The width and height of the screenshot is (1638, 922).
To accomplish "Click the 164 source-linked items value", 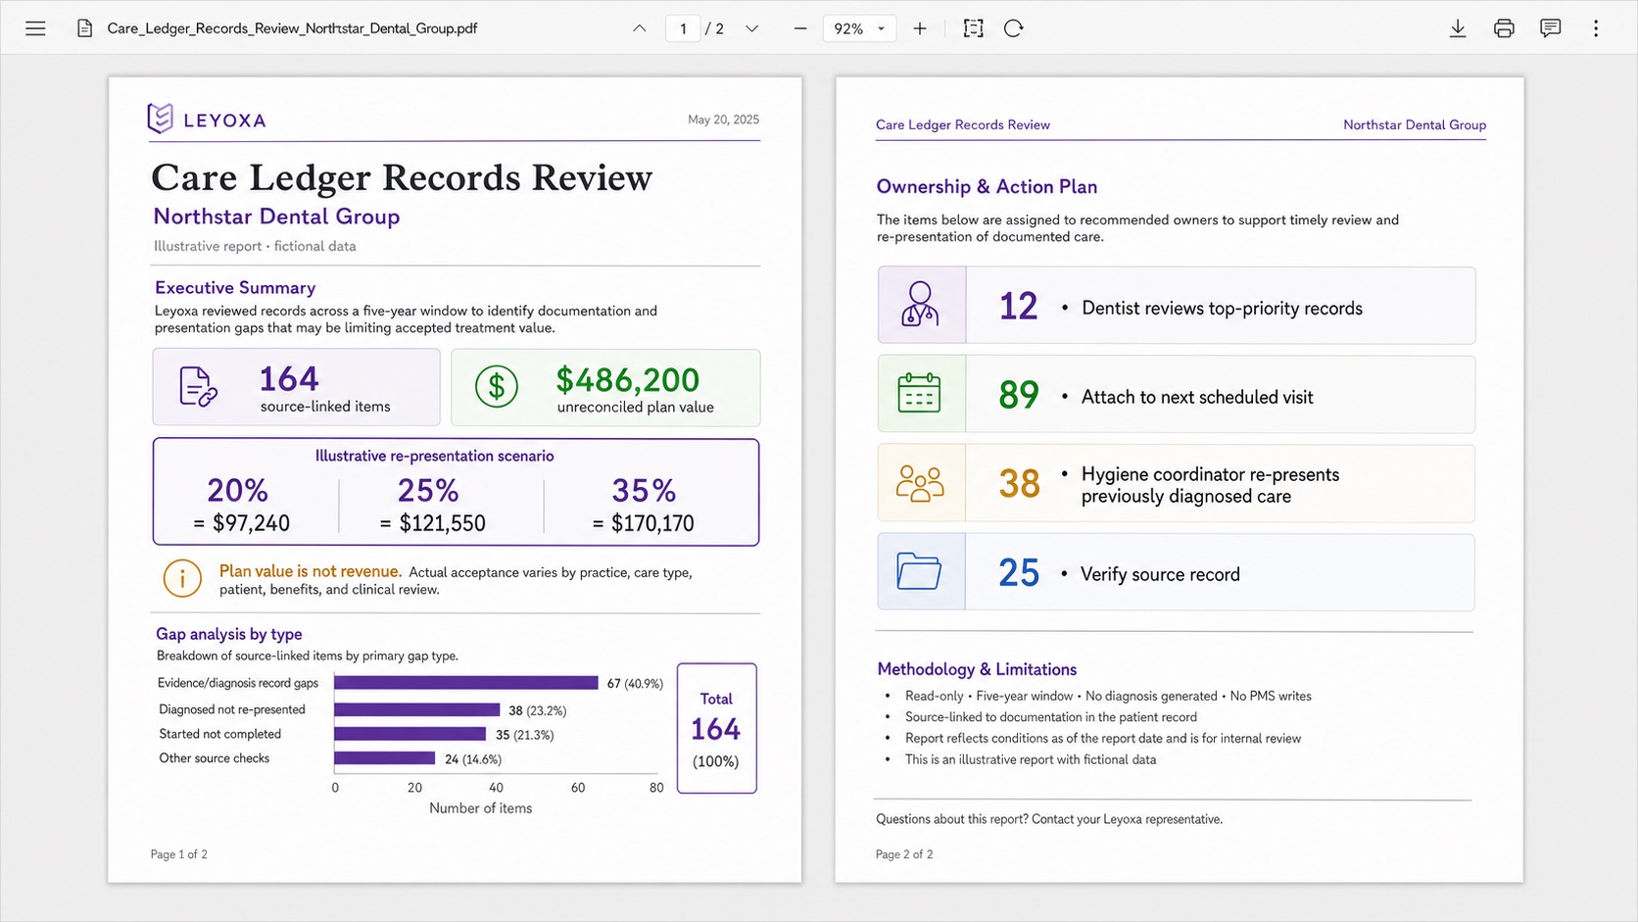I will (289, 379).
